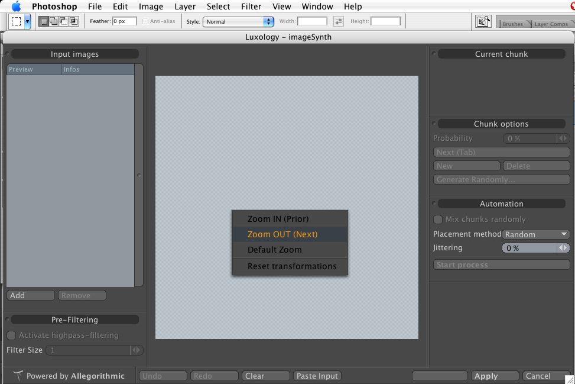Click into the Feather input field
The width and height of the screenshot is (575, 384).
(124, 21)
